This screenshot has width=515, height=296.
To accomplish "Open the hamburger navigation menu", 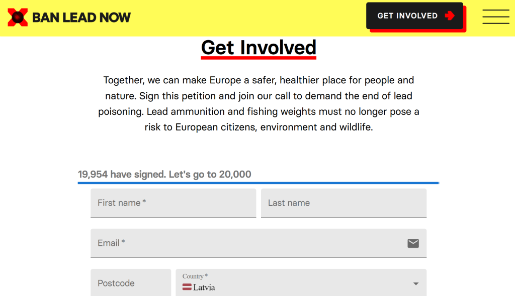I will coord(495,17).
